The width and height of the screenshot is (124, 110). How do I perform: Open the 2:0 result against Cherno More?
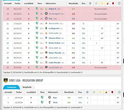[x=73, y=38]
